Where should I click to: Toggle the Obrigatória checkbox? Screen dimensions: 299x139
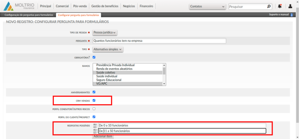[x=94, y=57]
